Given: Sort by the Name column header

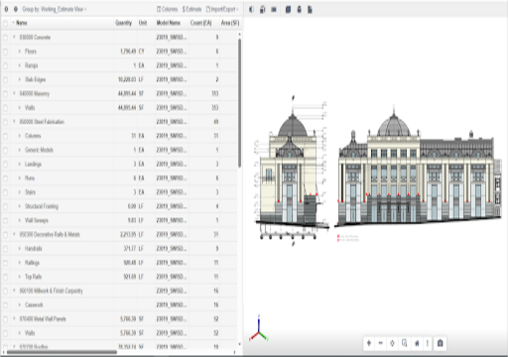Looking at the screenshot, I should 22,23.
